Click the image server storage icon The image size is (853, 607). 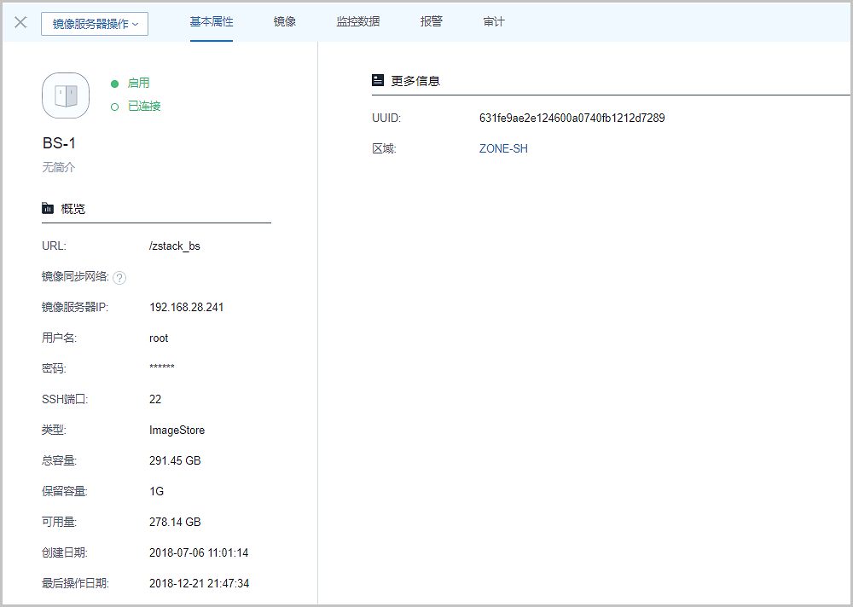(x=66, y=95)
